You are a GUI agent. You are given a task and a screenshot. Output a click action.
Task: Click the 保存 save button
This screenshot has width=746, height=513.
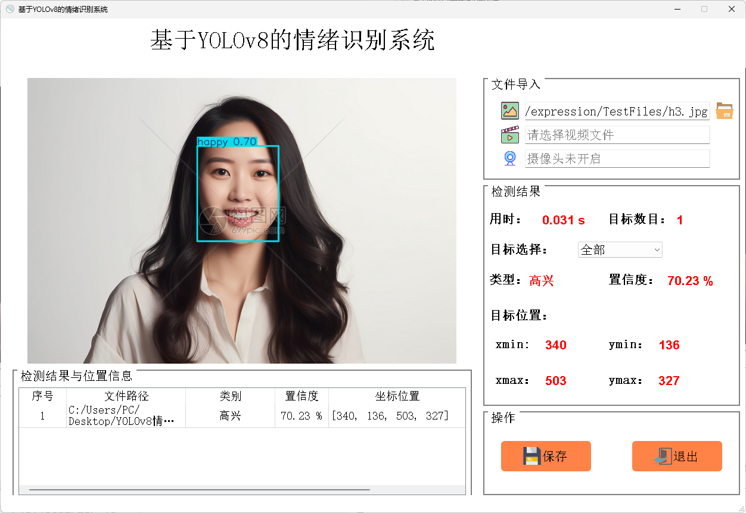[546, 456]
